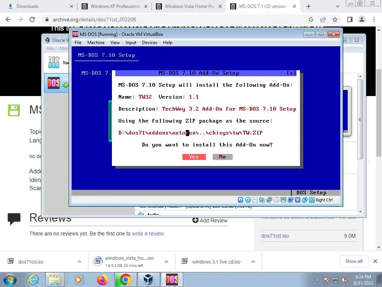
Task: Click the network icon in system tray
Action: [335, 280]
